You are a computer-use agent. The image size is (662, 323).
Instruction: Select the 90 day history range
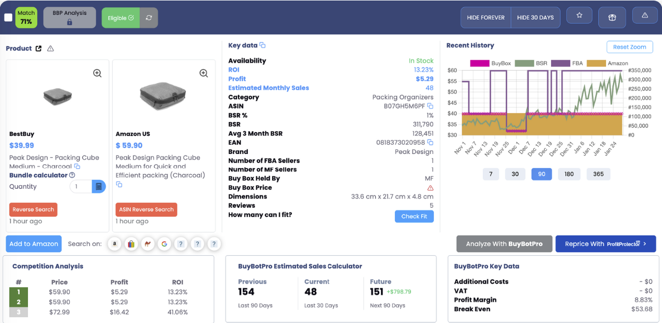tap(541, 174)
